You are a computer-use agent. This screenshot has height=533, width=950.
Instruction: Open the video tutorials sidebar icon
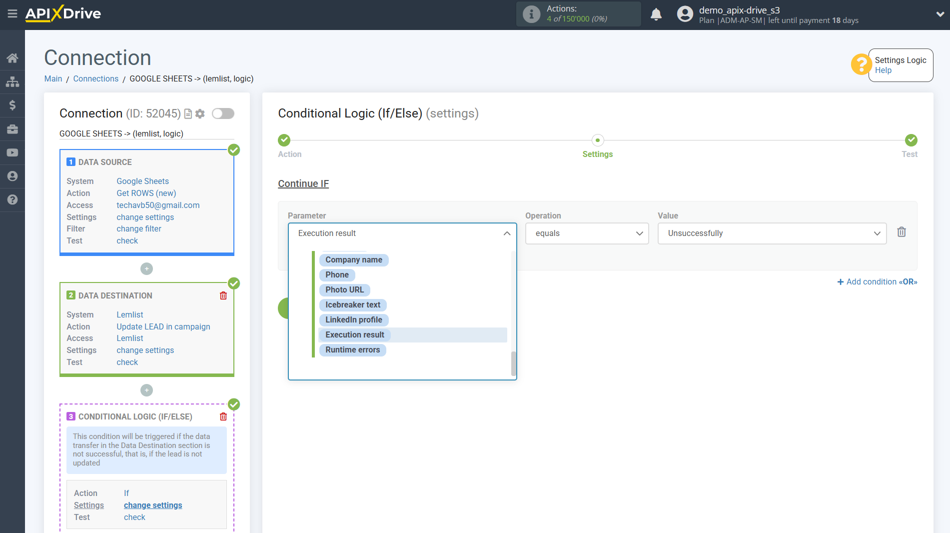12,152
